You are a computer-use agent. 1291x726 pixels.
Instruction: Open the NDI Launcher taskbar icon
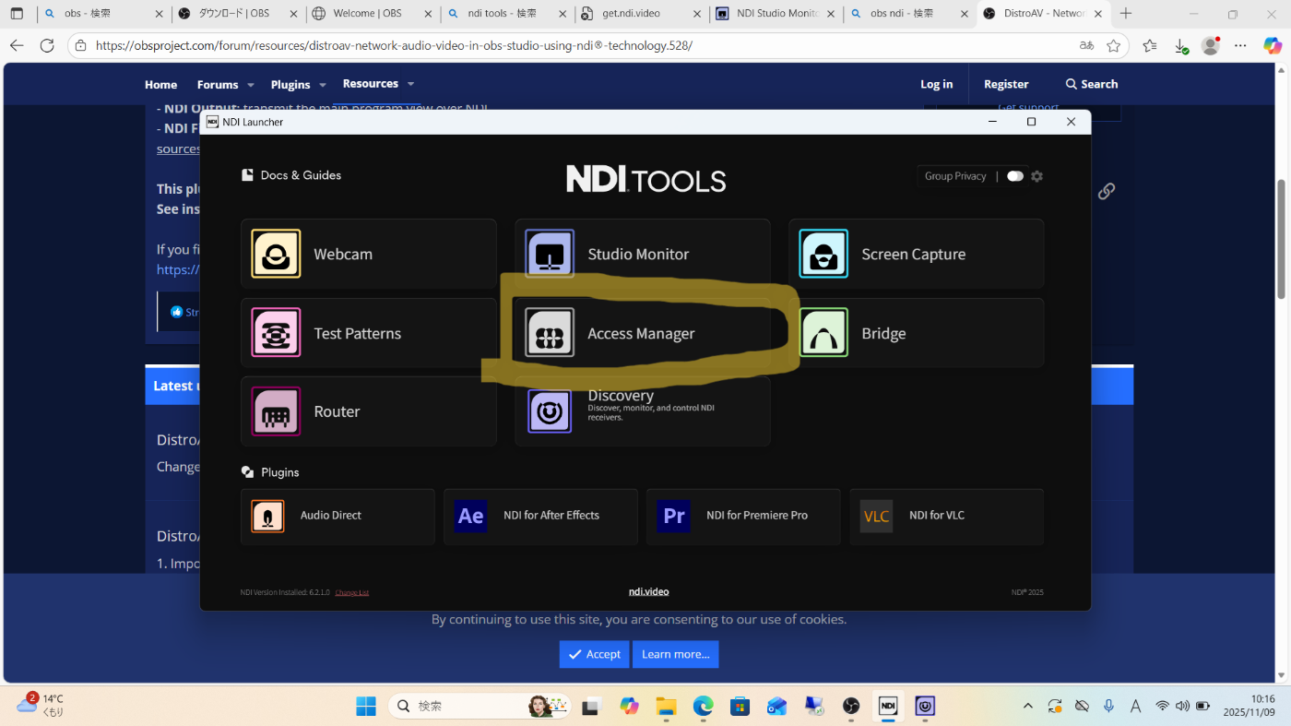pos(888,706)
